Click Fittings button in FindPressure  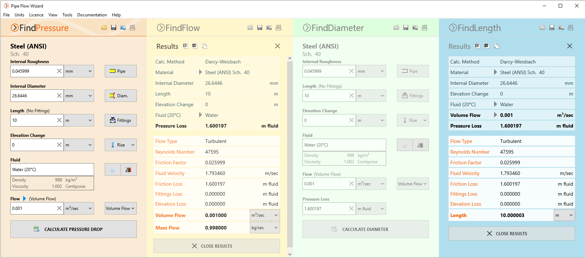120,120
